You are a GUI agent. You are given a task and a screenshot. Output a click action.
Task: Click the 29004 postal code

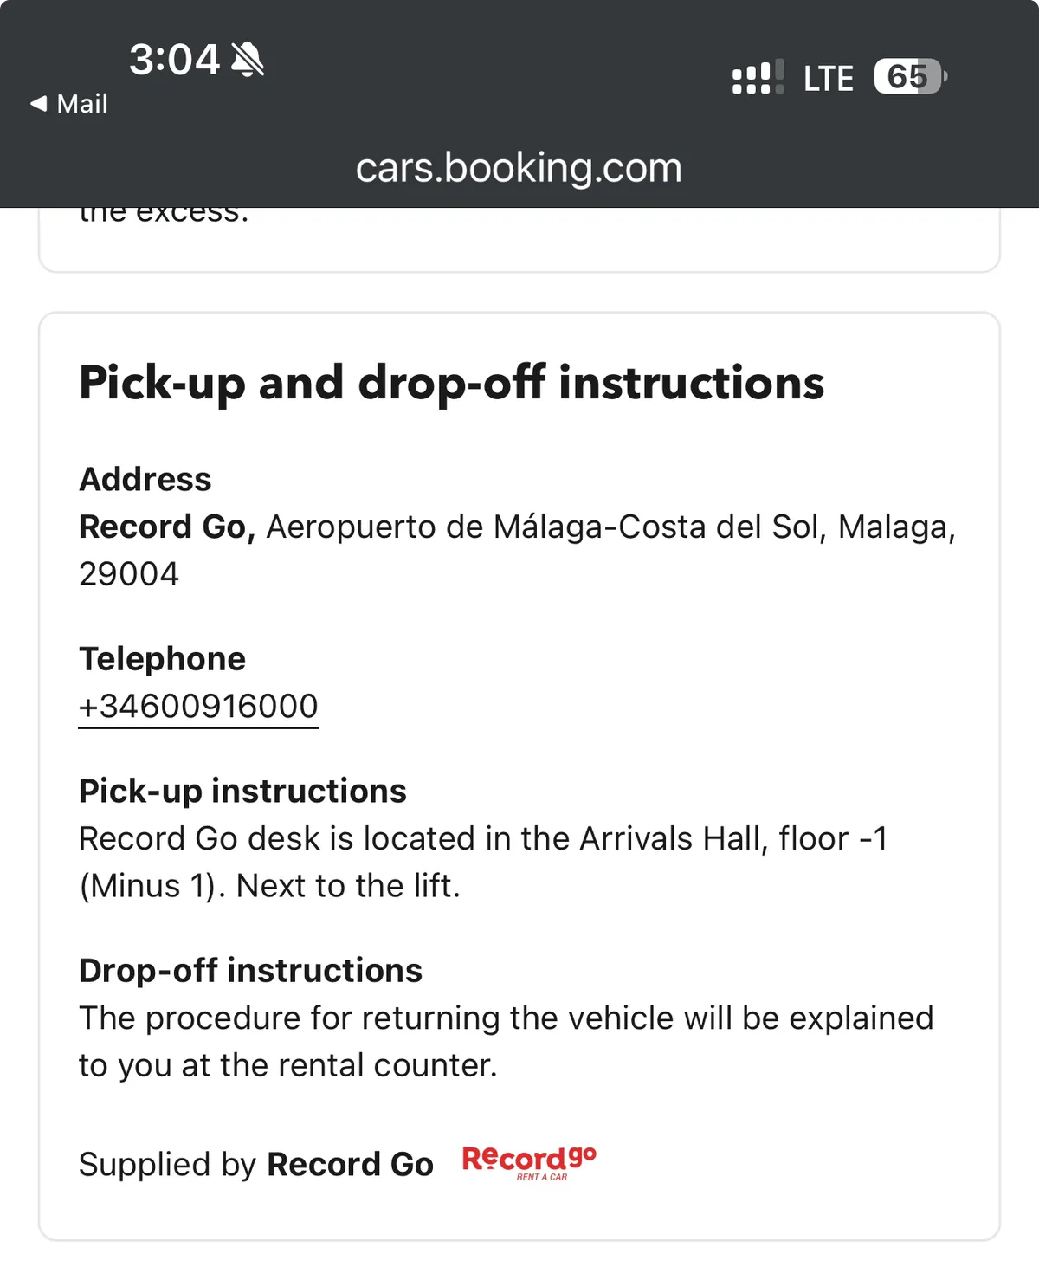pyautogui.click(x=129, y=574)
